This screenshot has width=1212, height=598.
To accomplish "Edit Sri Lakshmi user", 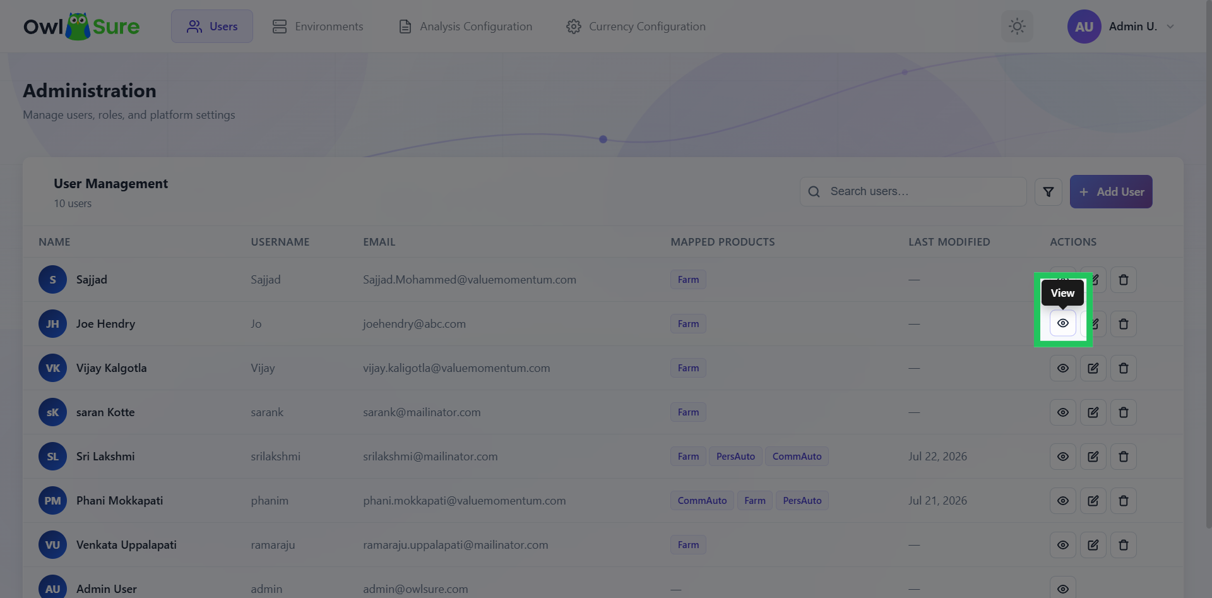I will 1093,457.
